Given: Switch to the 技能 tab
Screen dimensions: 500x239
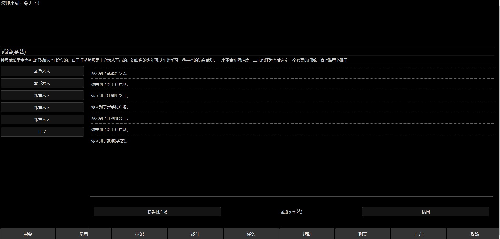Looking at the screenshot, I should click(140, 234).
